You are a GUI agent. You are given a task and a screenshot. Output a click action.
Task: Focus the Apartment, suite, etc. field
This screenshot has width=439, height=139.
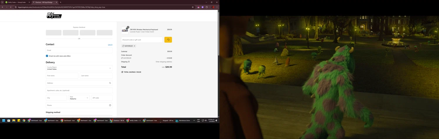[x=79, y=91]
